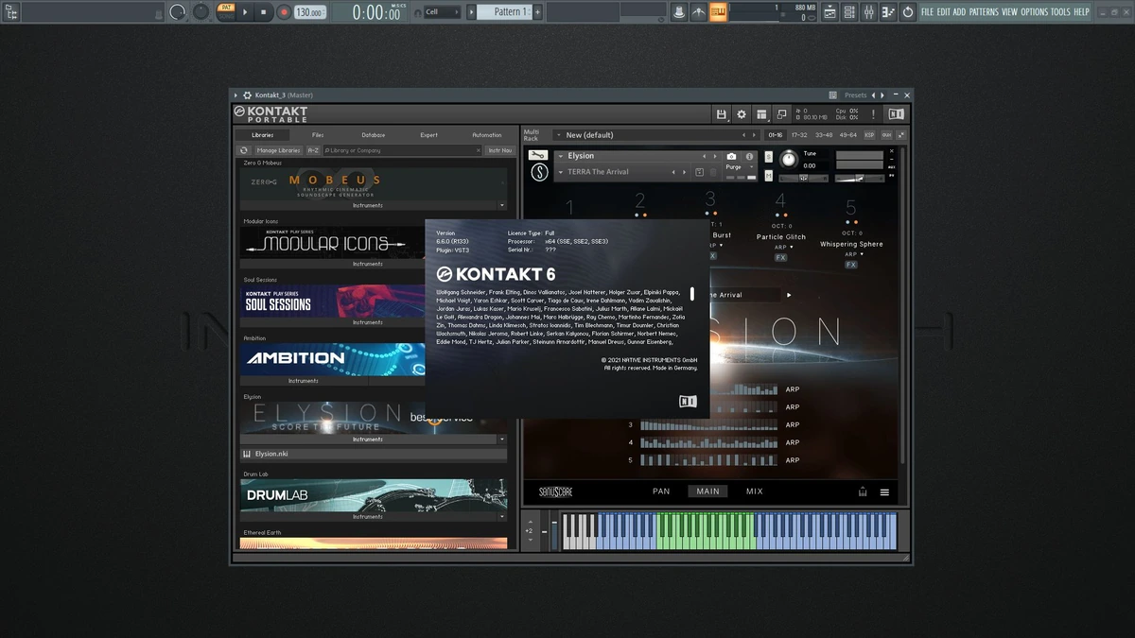The width and height of the screenshot is (1135, 638).
Task: Toggle the Elysion Solo (S) button
Action: pos(769,157)
